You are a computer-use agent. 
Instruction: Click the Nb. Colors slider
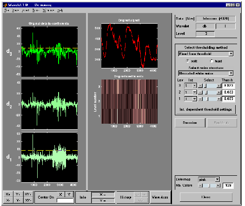click(x=209, y=186)
